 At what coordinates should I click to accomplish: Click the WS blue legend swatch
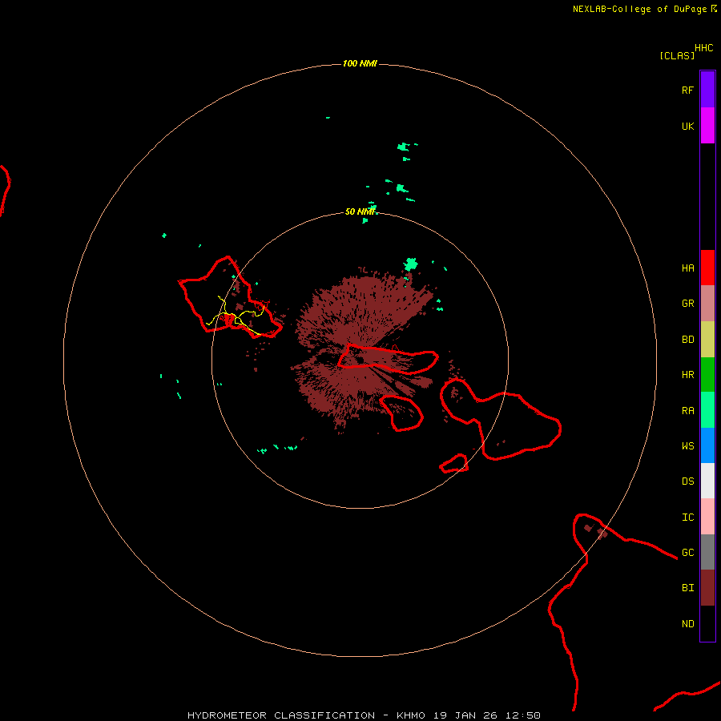click(x=707, y=445)
